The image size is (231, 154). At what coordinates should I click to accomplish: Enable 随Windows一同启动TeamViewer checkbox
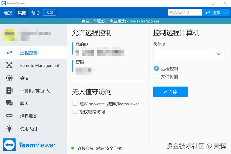click(x=75, y=104)
